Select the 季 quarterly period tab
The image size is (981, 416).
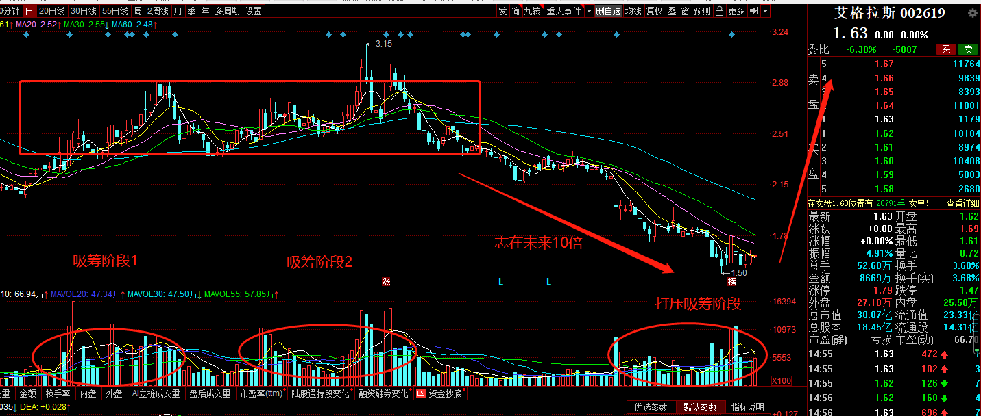coord(191,11)
